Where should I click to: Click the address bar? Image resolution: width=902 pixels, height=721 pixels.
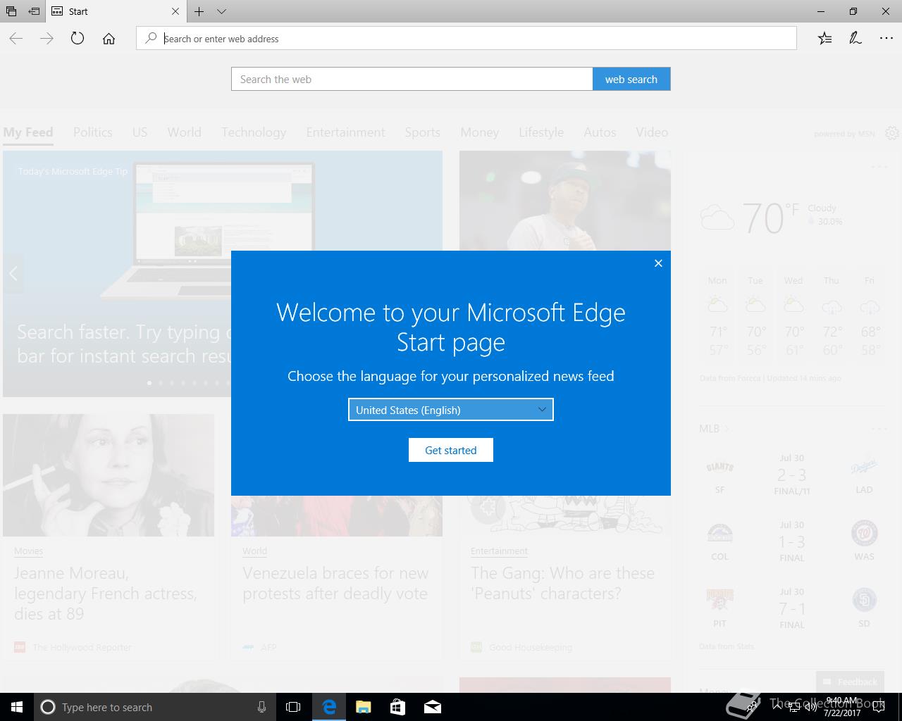pos(467,39)
